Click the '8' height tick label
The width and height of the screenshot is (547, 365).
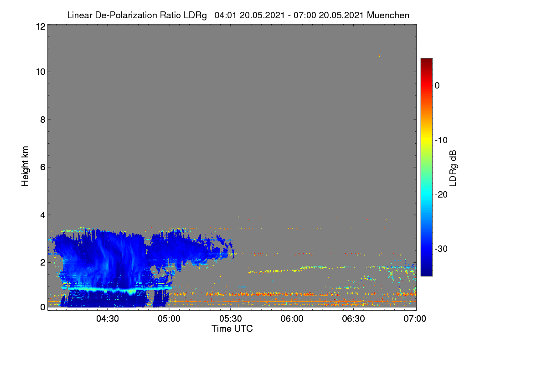pos(42,120)
